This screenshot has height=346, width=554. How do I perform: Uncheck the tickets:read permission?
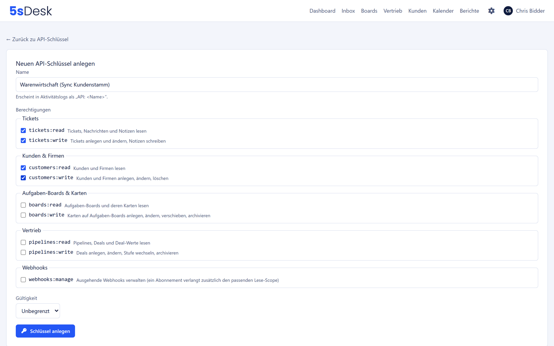pyautogui.click(x=23, y=131)
